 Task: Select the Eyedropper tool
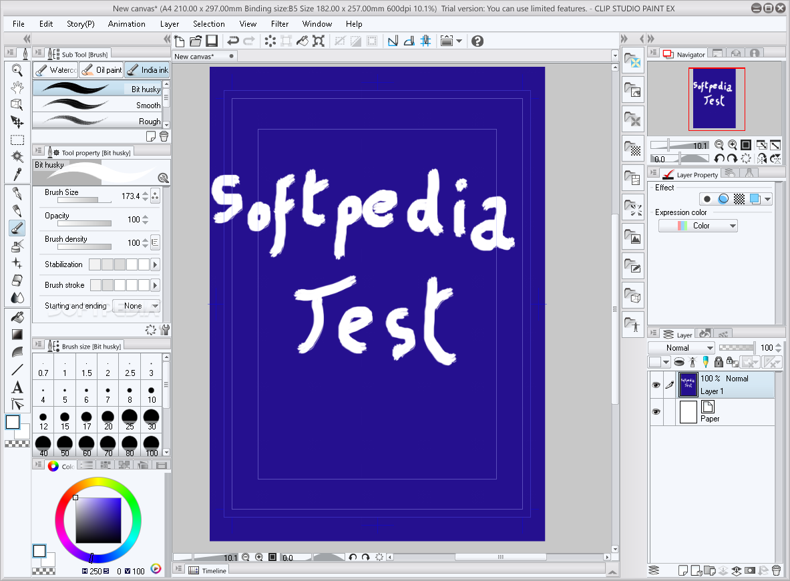[17, 174]
